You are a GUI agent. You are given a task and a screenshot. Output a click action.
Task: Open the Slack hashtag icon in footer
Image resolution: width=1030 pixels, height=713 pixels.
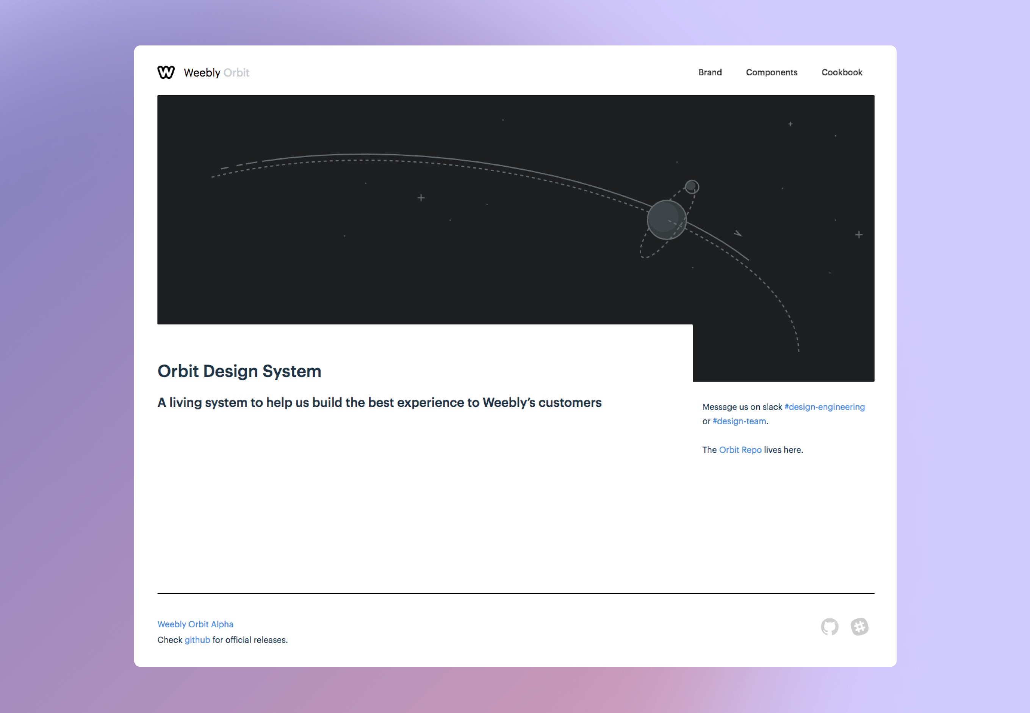tap(859, 627)
